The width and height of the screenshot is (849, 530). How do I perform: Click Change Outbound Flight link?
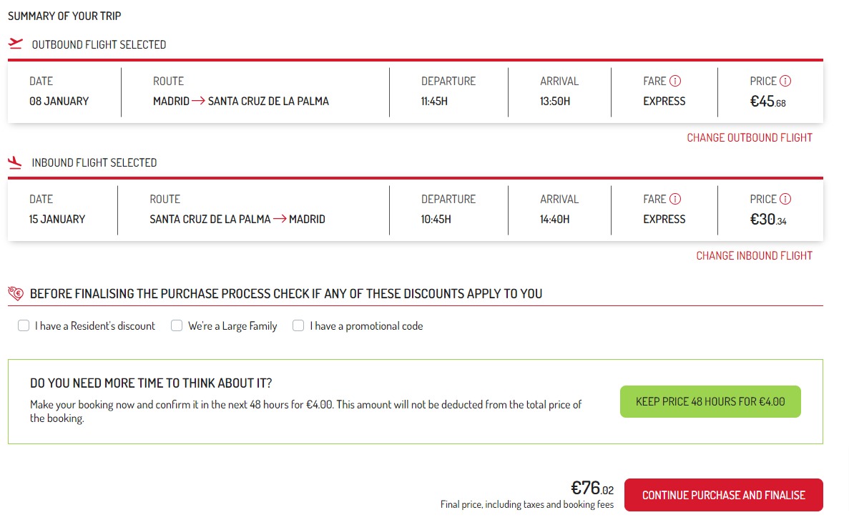[x=750, y=138]
